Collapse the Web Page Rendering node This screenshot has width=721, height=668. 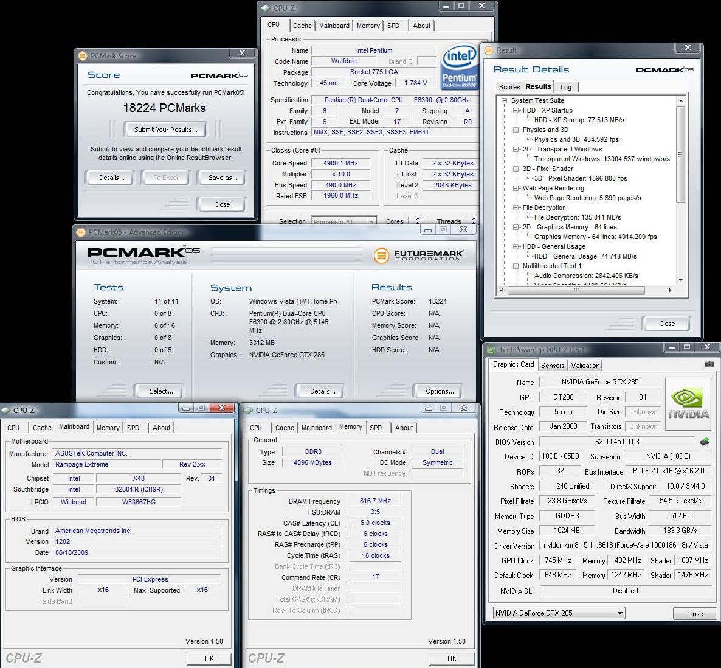coord(516,188)
